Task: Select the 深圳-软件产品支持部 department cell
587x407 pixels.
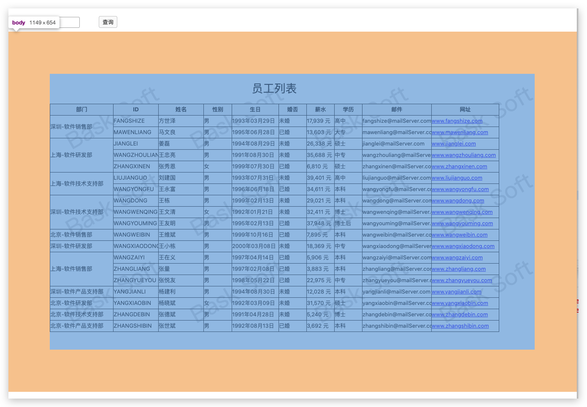Action: pyautogui.click(x=81, y=292)
